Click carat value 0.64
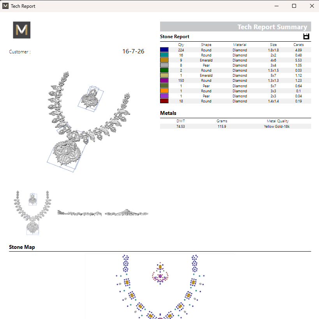319x319 pixels. pos(298,86)
